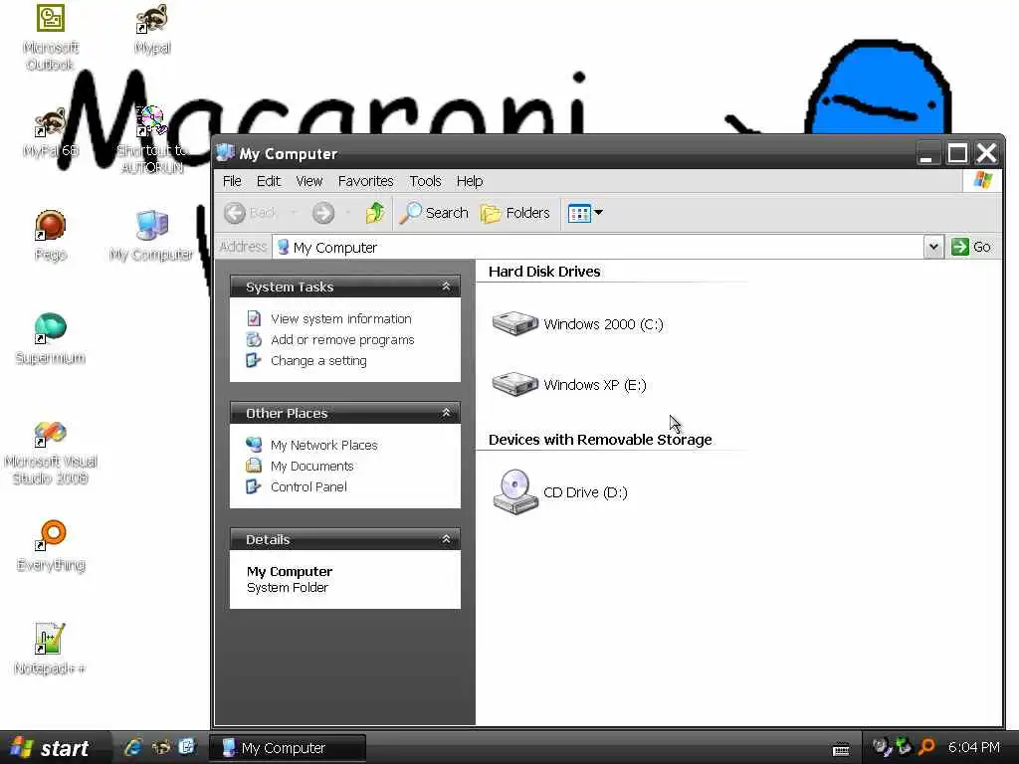The image size is (1019, 764).
Task: Collapse the Details panel
Action: click(447, 539)
